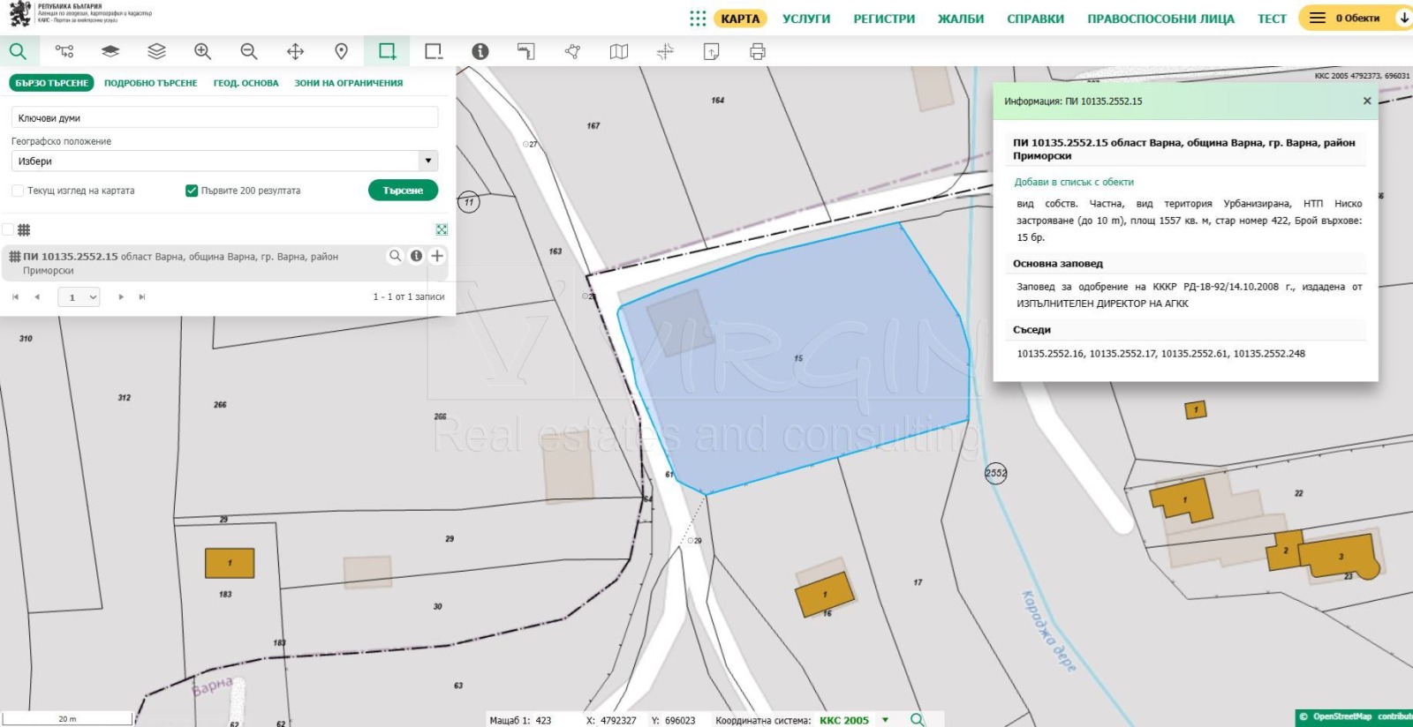
Task: Open the folded map icon
Action: coord(619,51)
